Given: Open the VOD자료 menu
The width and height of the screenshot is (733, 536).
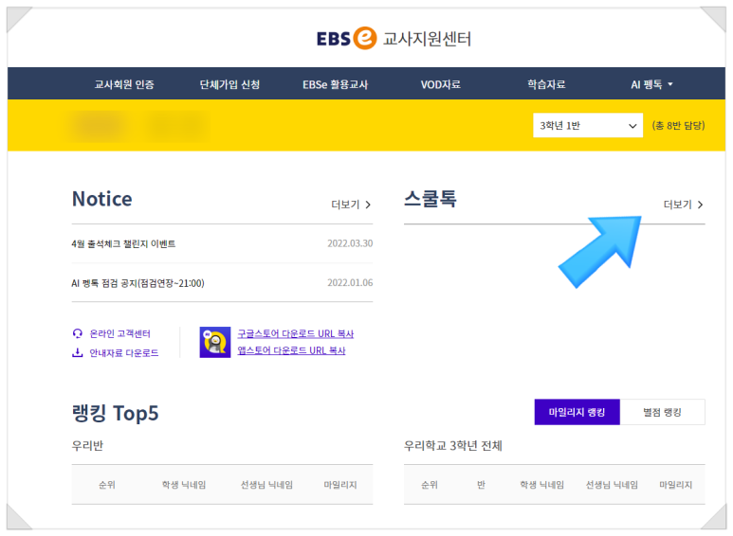Looking at the screenshot, I should tap(440, 84).
